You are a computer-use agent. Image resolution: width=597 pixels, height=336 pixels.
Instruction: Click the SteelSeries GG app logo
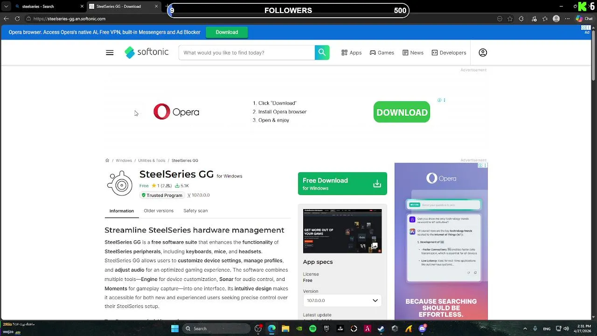pos(120,183)
